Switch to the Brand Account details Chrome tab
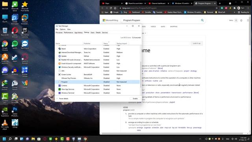This screenshot has height=142, width=252. (x=135, y=3)
